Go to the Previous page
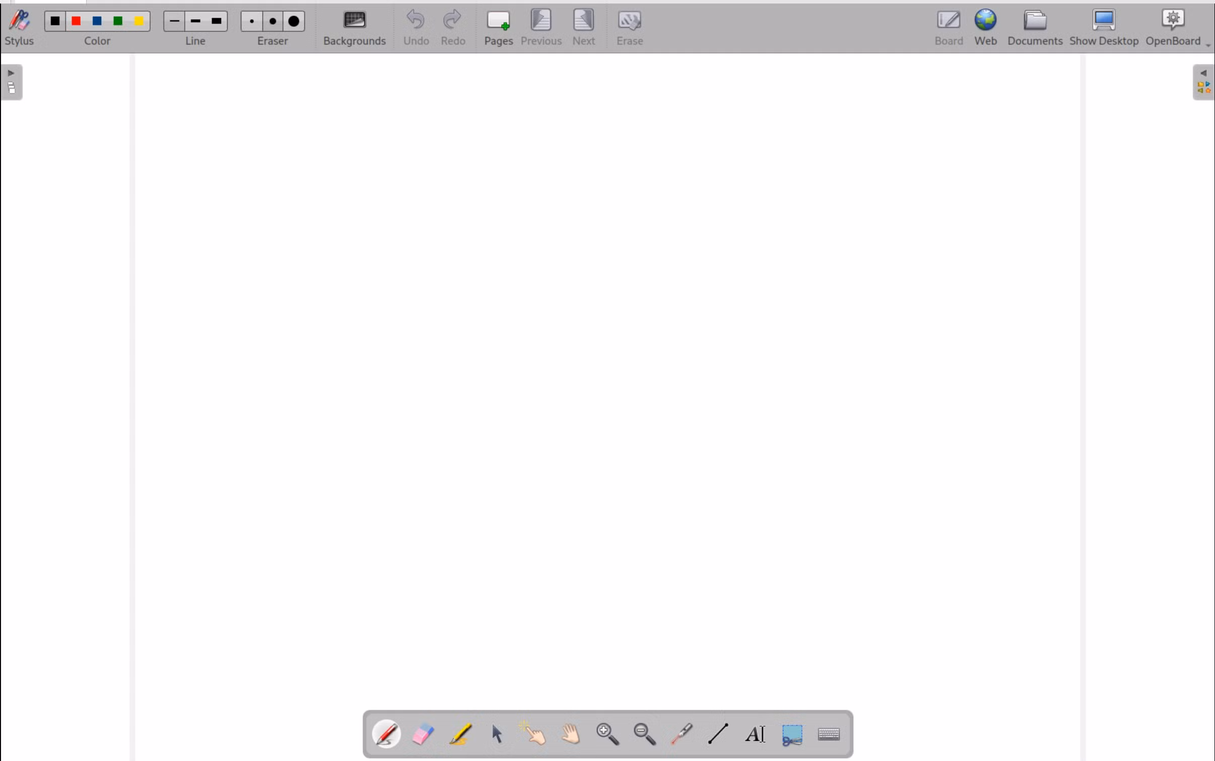Image resolution: width=1215 pixels, height=761 pixels. click(541, 28)
